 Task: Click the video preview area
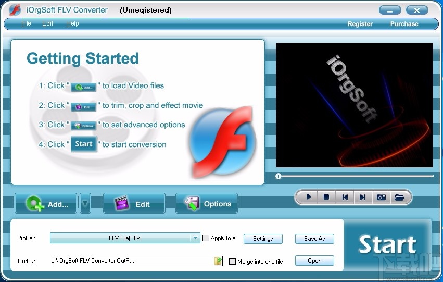tap(355, 105)
